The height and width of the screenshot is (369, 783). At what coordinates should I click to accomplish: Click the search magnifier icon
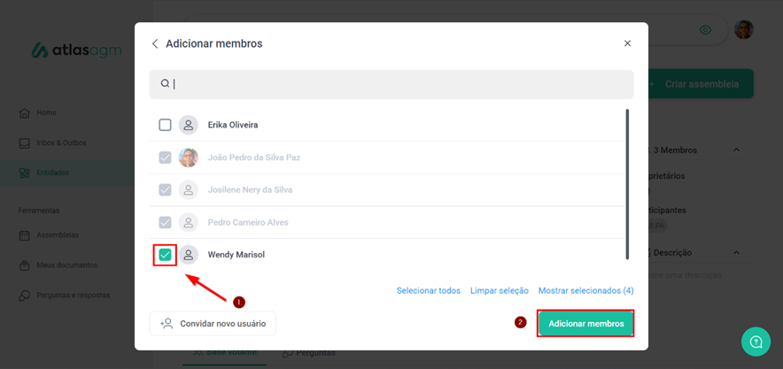[x=165, y=84]
